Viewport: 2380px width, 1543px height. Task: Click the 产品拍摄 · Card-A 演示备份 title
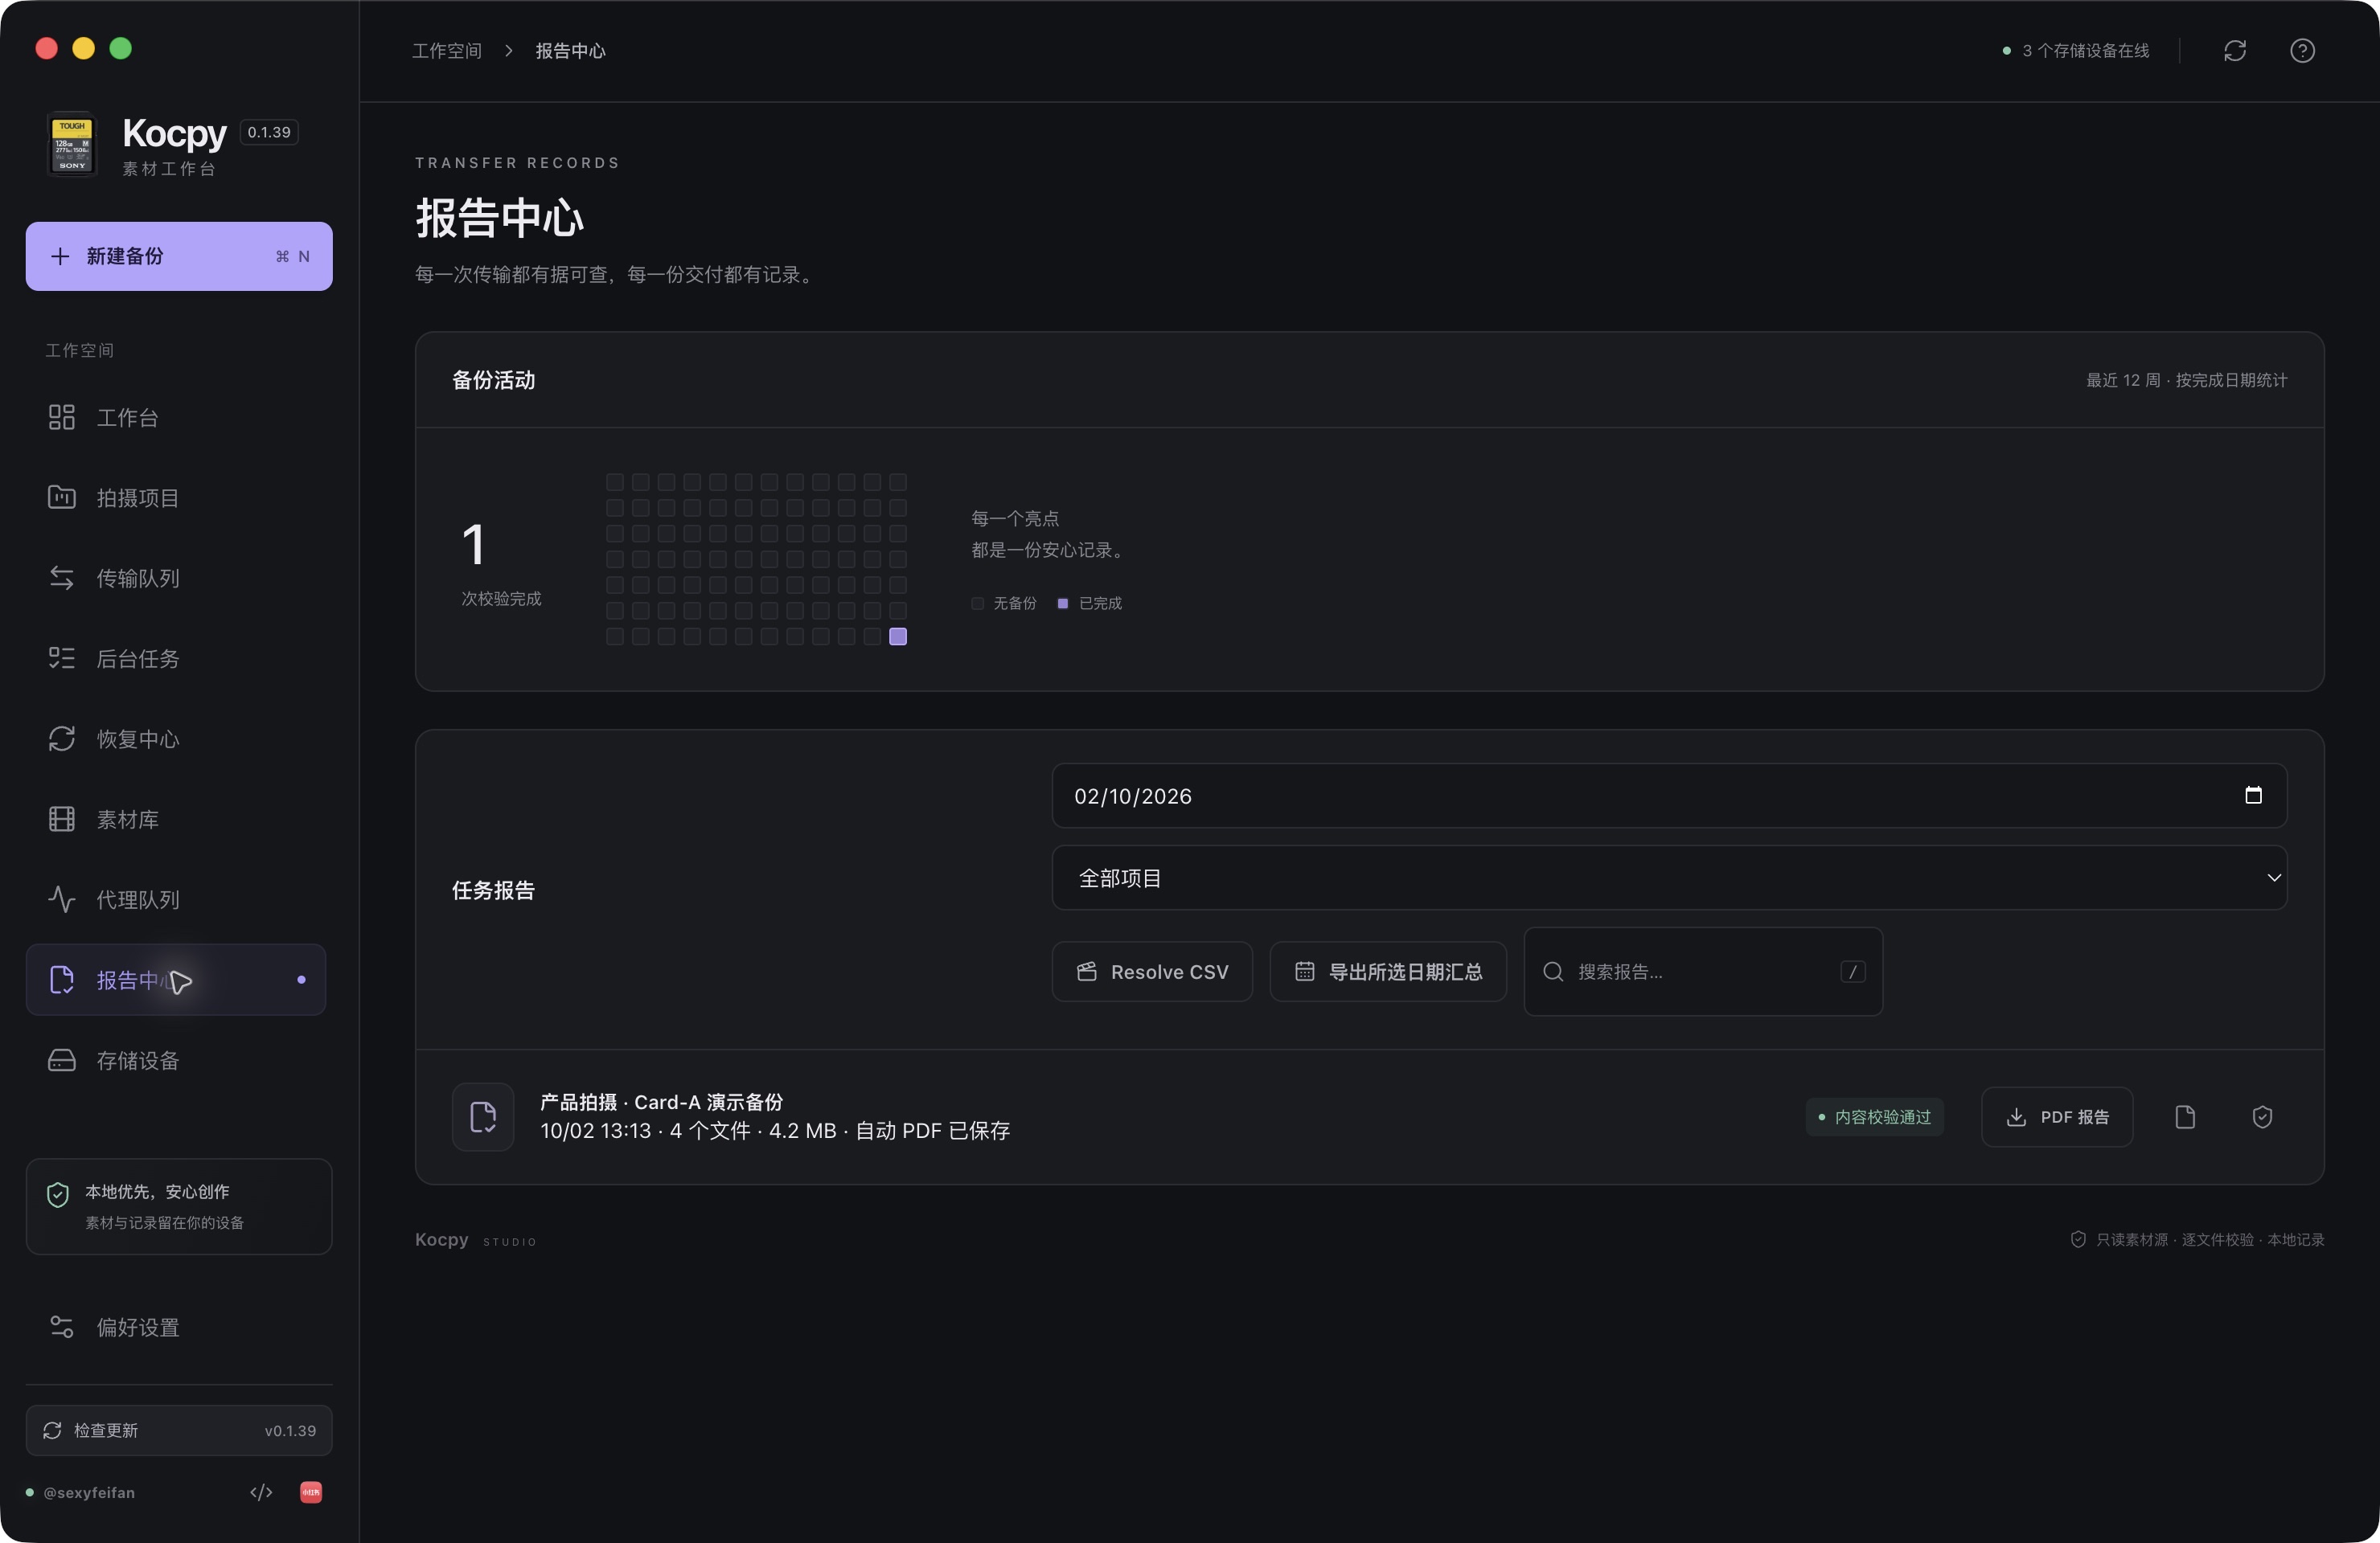point(661,1101)
